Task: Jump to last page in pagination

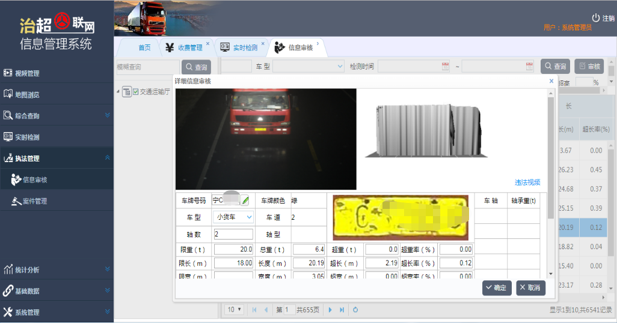Action: pyautogui.click(x=342, y=310)
